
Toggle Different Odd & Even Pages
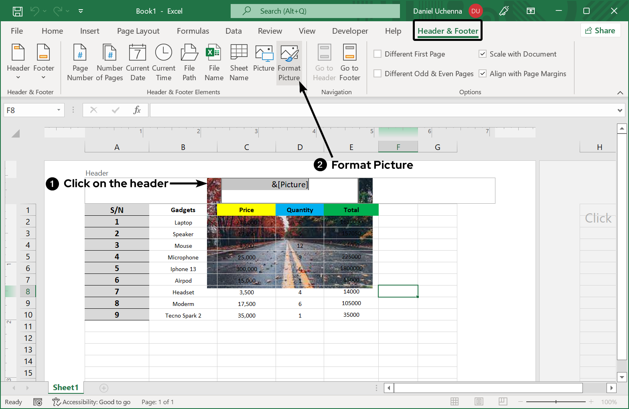click(x=377, y=74)
